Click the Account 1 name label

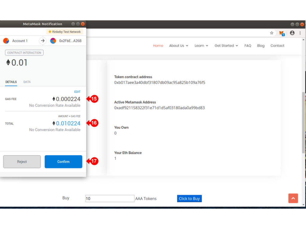20,41
